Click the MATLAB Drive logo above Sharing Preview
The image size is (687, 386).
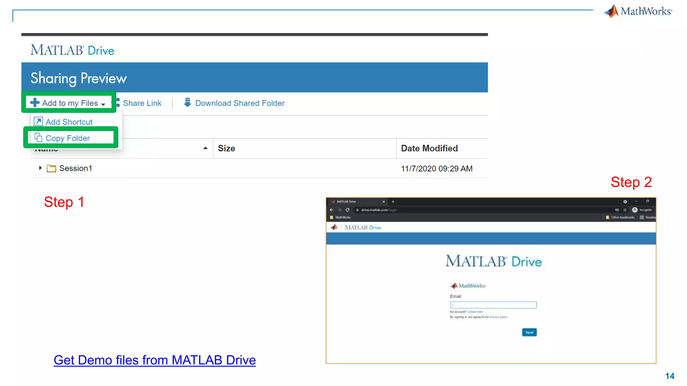click(x=72, y=50)
